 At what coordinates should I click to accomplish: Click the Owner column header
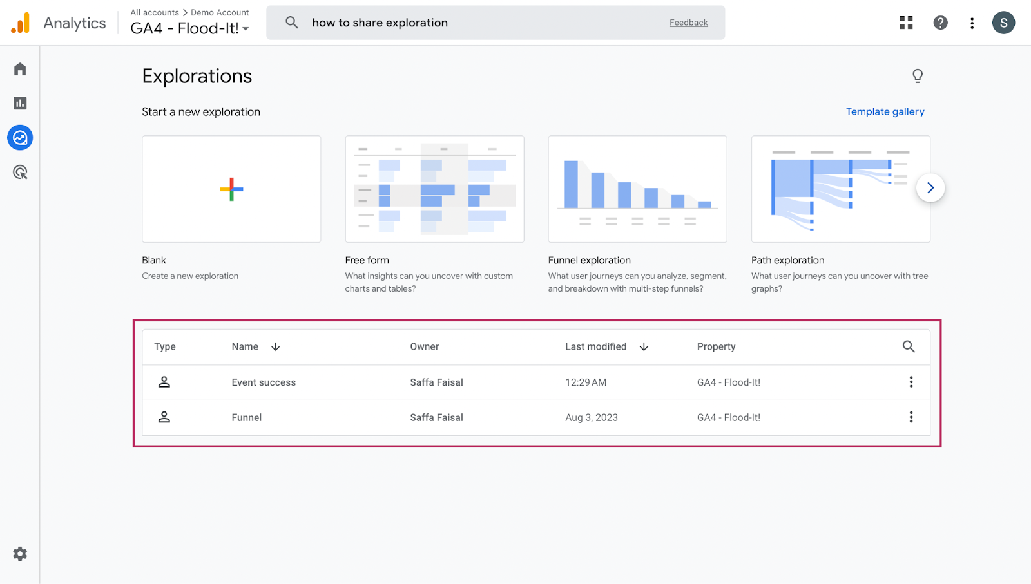tap(425, 346)
